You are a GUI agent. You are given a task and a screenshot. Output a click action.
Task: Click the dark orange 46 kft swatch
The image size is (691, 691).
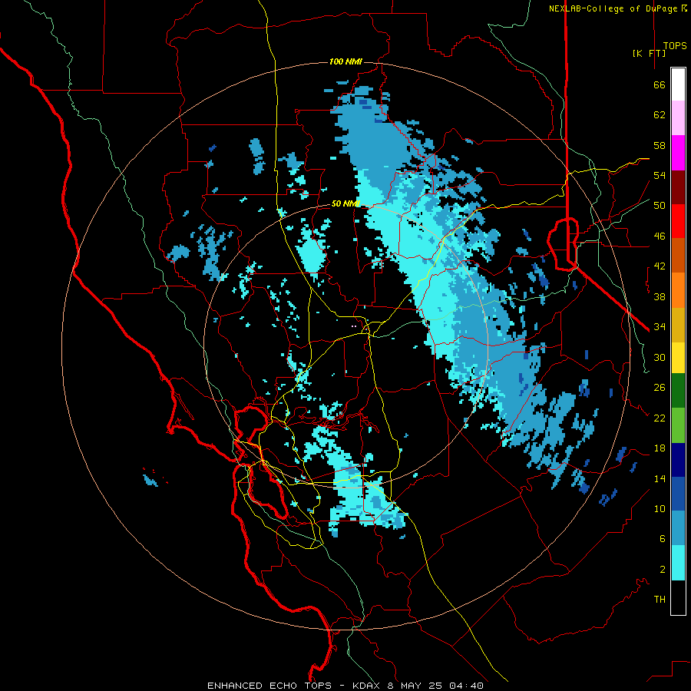(x=678, y=255)
